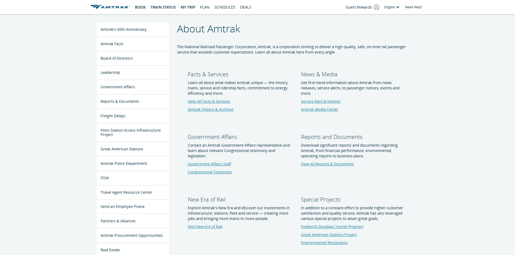Select Board of Directors in sidebar
This screenshot has height=255, width=515.
(x=117, y=58)
